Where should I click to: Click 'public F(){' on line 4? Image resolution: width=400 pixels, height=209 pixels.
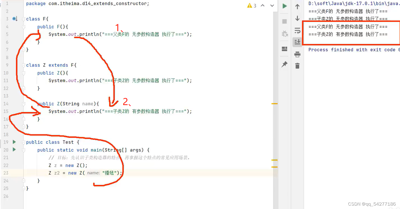[53, 27]
